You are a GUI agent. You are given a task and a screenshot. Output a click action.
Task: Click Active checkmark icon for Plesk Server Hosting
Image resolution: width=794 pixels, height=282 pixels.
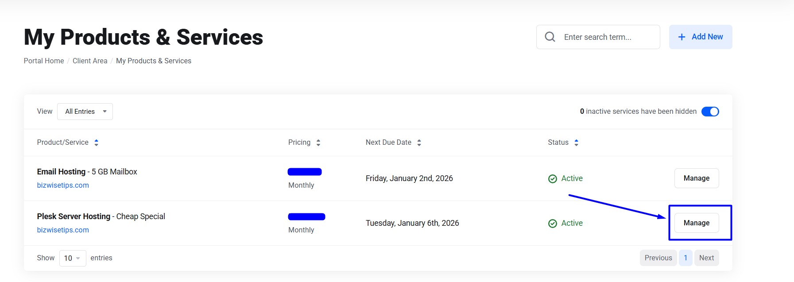553,224
